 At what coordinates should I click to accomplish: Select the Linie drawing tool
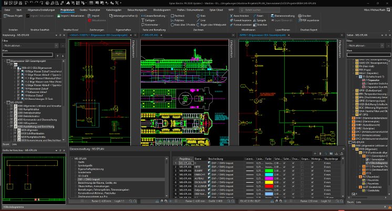(x=201, y=20)
